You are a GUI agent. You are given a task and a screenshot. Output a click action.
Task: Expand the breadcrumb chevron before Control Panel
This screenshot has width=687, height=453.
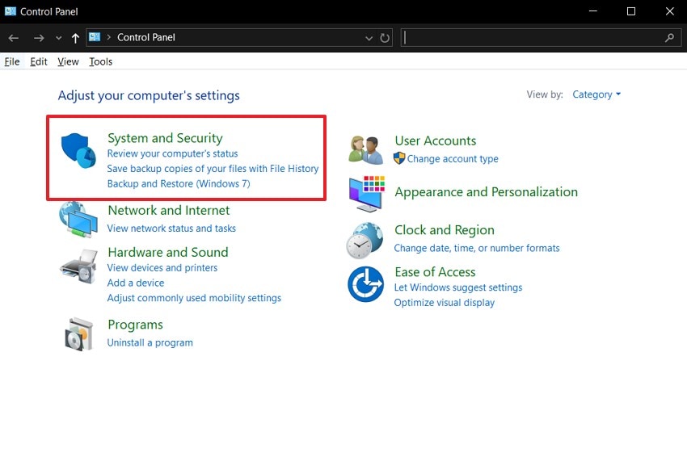tap(108, 38)
